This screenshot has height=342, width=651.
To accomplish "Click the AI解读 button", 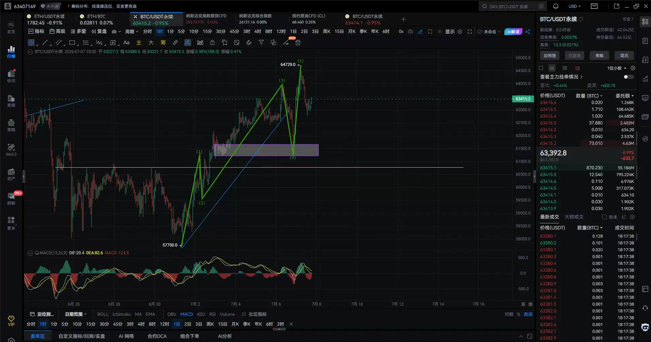I will tap(513, 31).
